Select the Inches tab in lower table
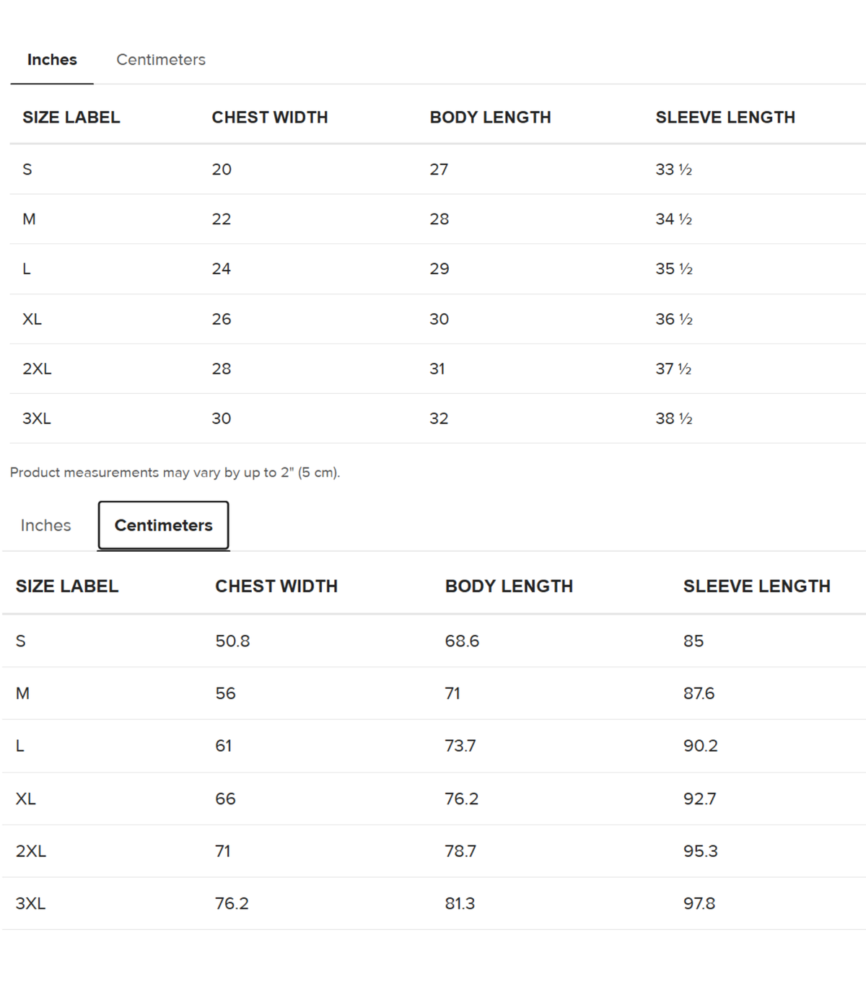Screen dimensions: 866x989 pos(45,525)
